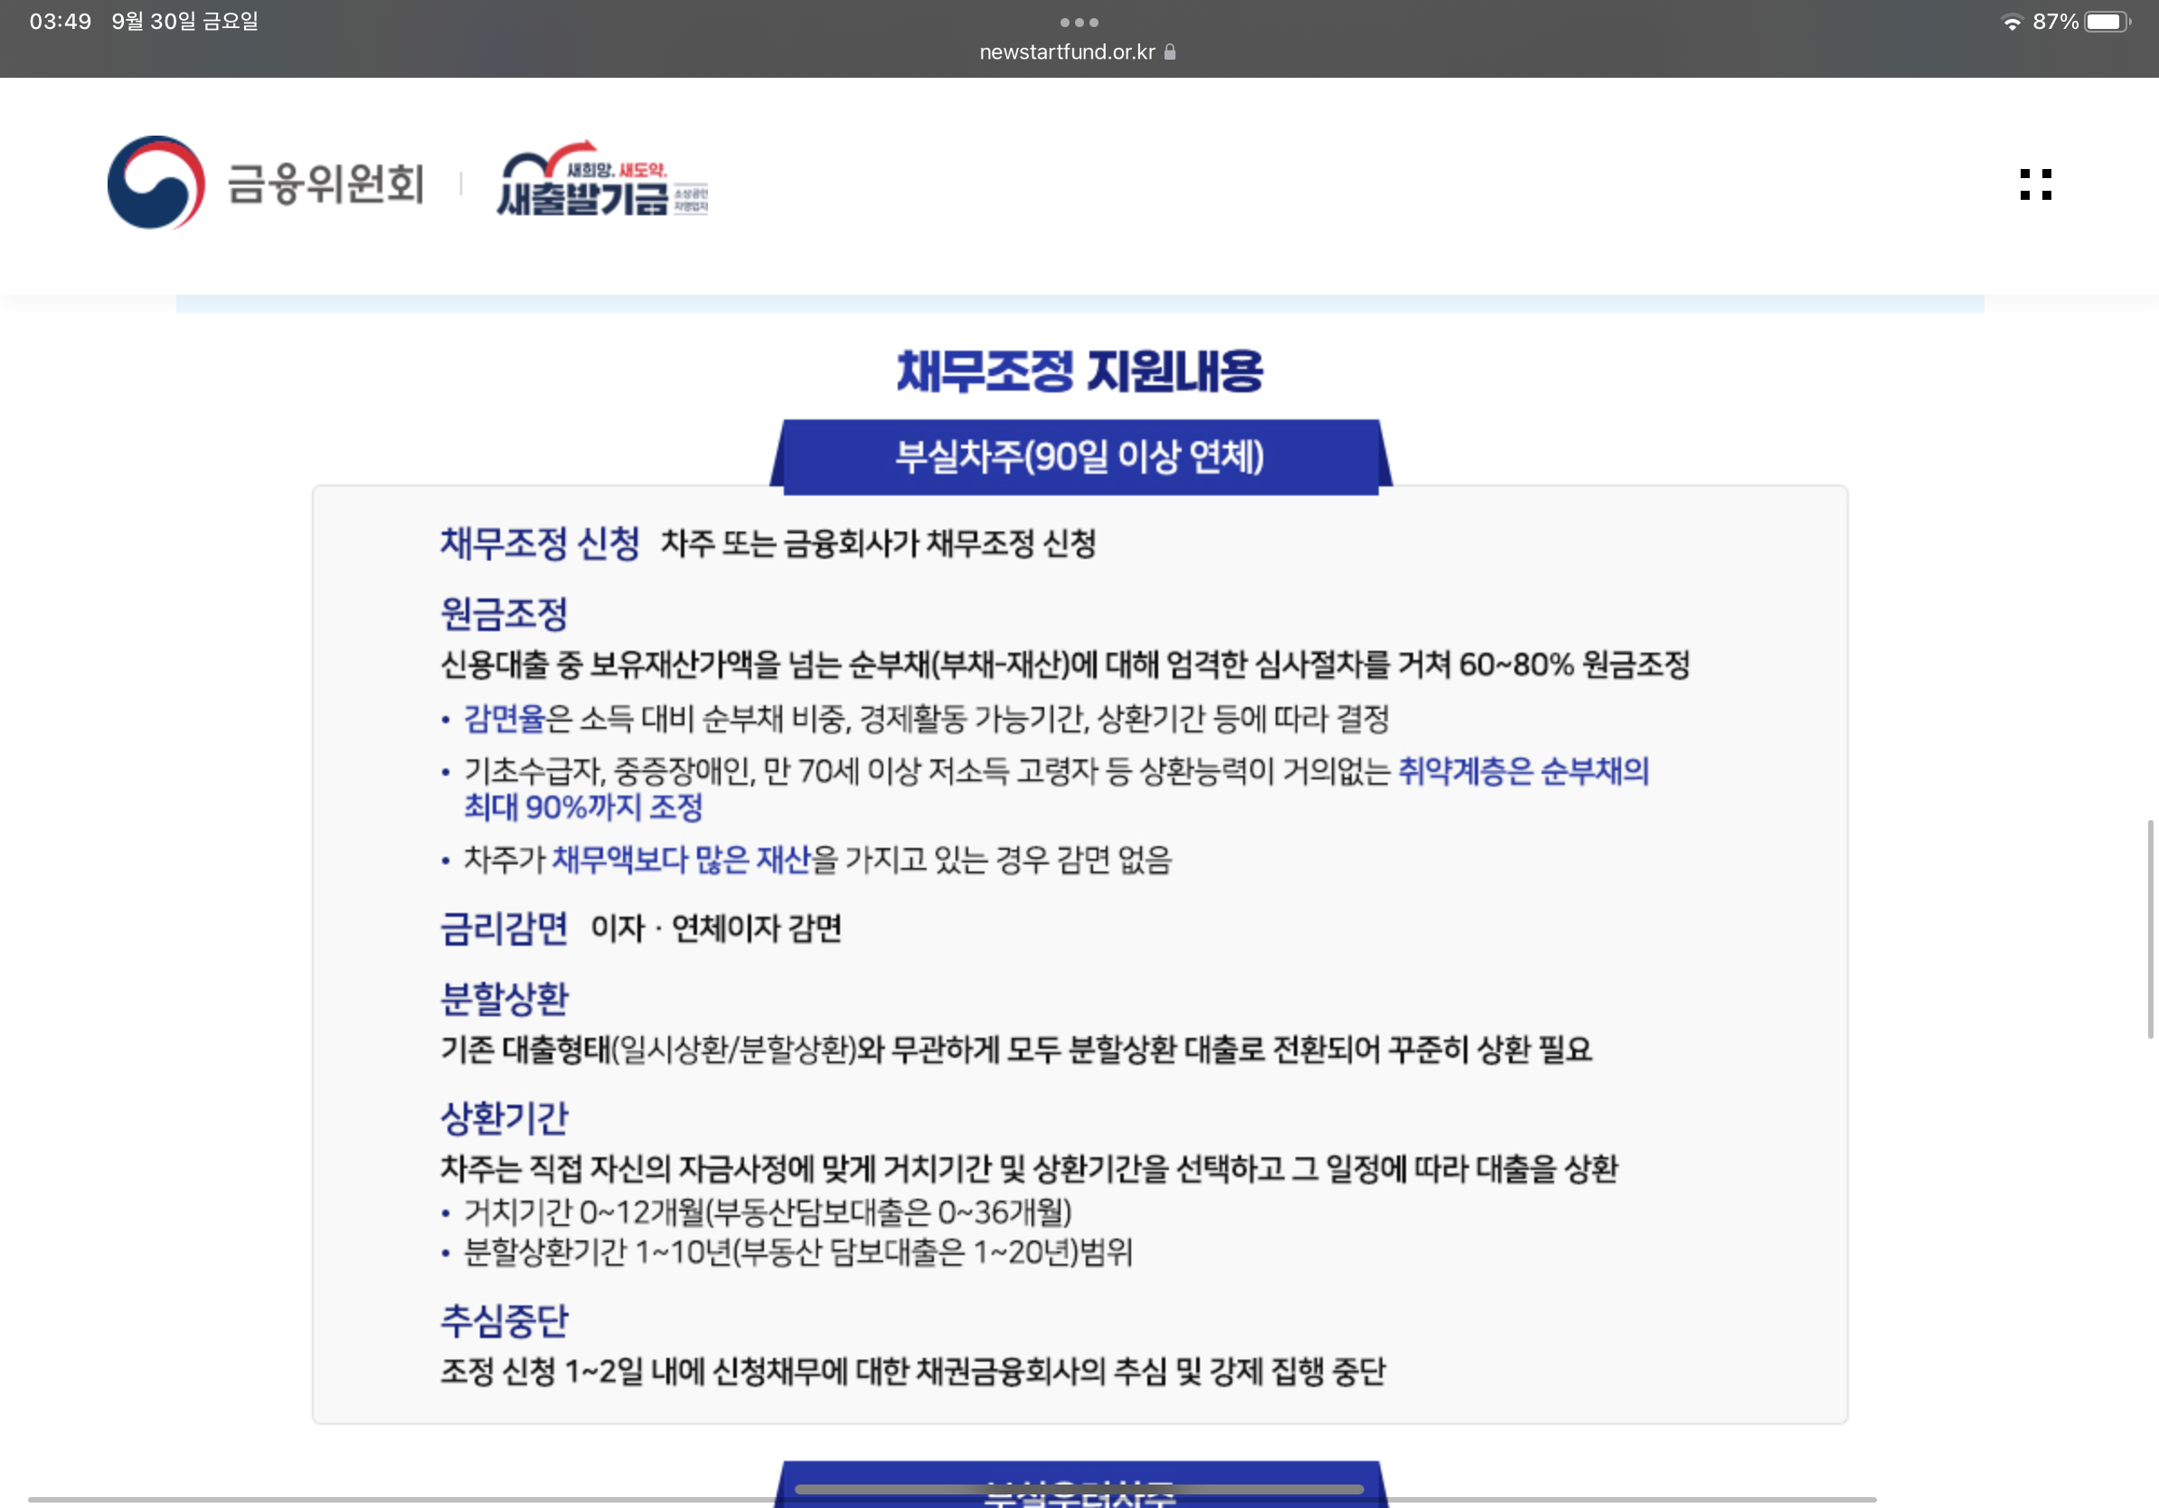Tap the Wi-Fi status icon
2159x1508 pixels.
click(2012, 23)
